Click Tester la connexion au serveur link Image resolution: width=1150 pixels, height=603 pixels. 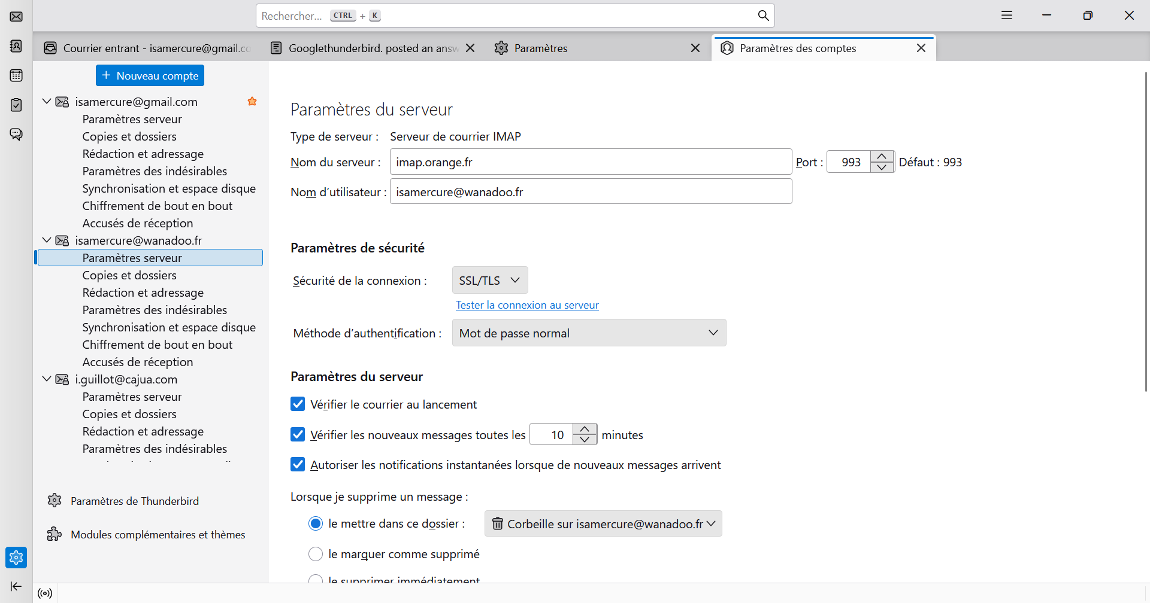click(527, 305)
